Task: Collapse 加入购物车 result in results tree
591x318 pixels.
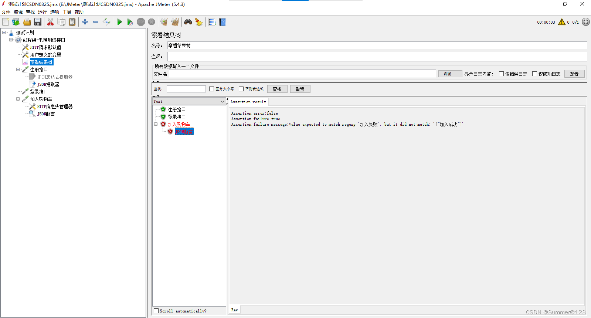Action: pos(156,124)
